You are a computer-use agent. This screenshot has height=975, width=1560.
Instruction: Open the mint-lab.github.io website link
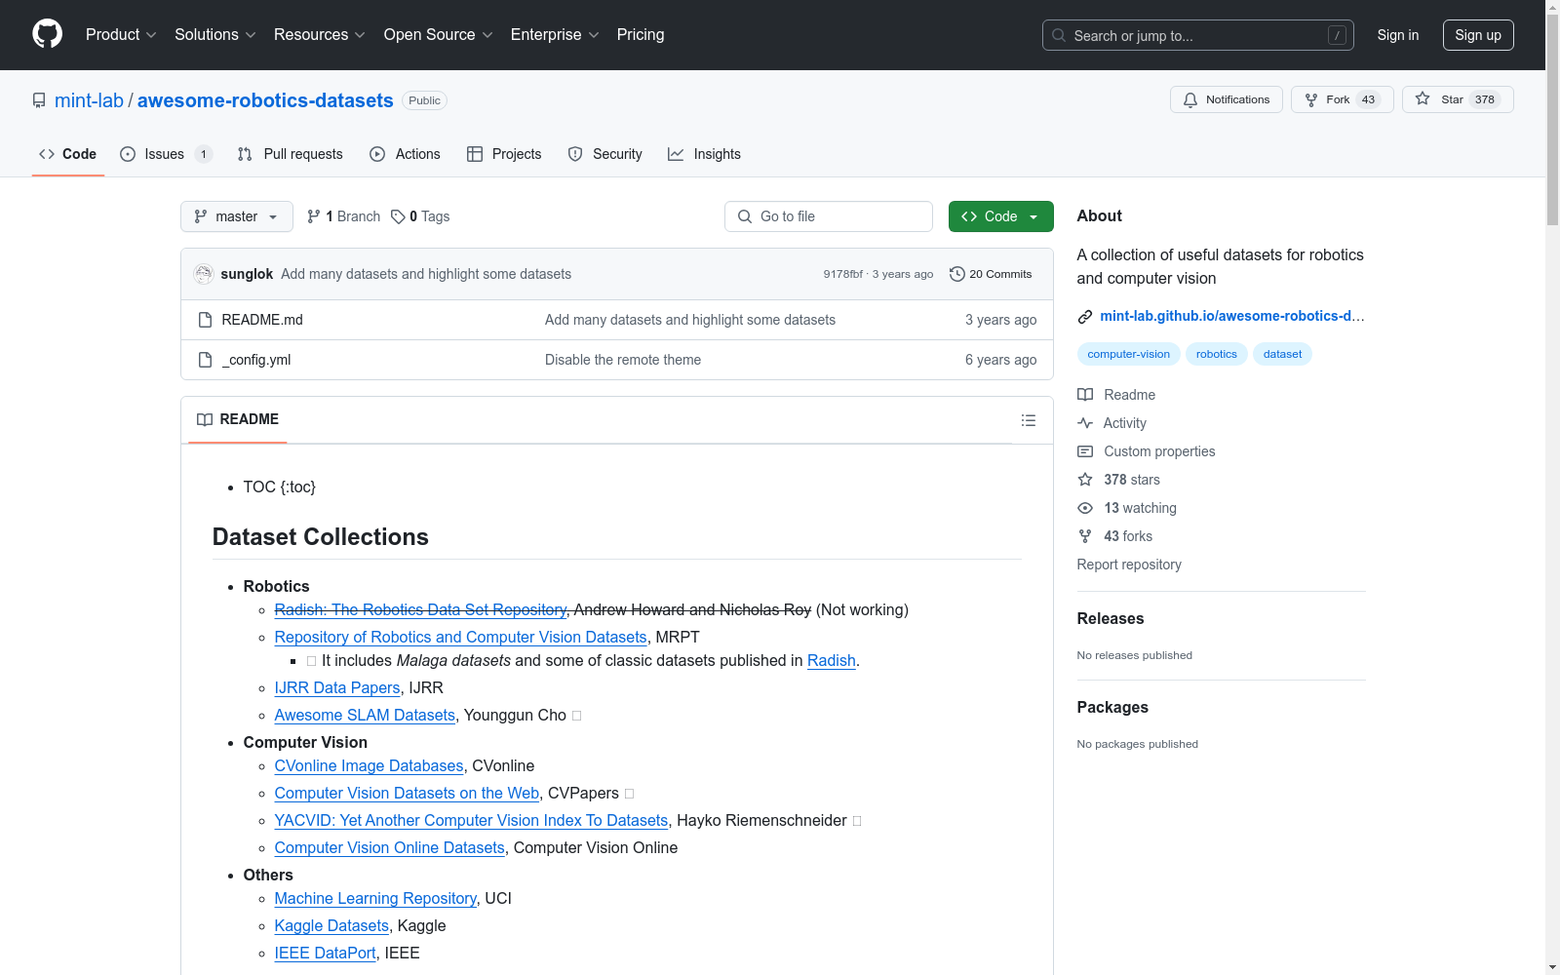point(1232,316)
